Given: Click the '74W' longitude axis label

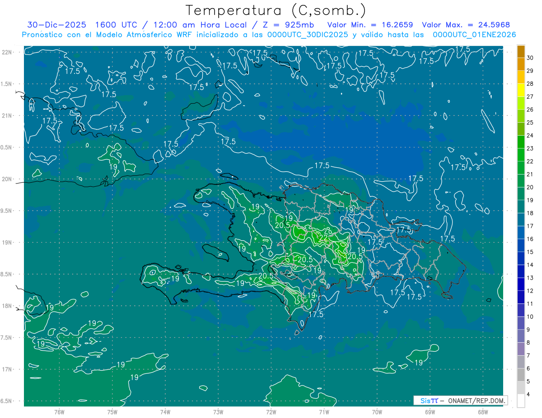Looking at the screenshot, I should point(165,412).
